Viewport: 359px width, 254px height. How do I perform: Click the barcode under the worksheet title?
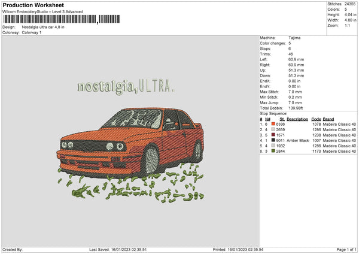click(x=62, y=19)
